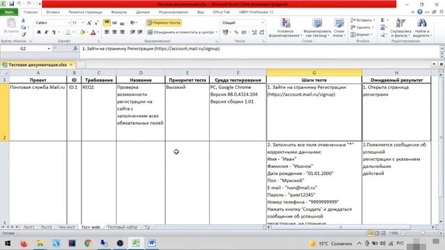This screenshot has width=445, height=250.
Task: Toggle bold (Ж) formatting
Action: coord(39,33)
